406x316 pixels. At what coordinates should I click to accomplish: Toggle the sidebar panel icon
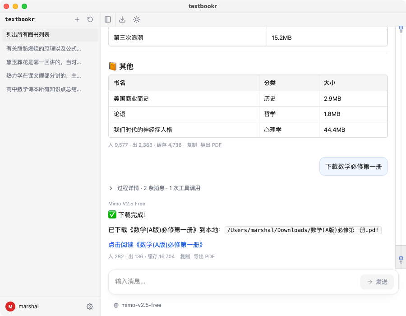(x=108, y=19)
